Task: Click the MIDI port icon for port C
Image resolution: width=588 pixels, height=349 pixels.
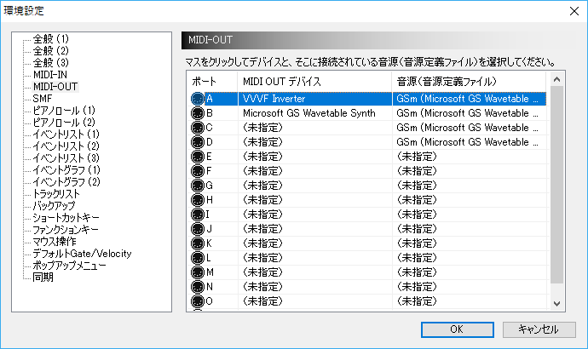Action: pos(197,128)
